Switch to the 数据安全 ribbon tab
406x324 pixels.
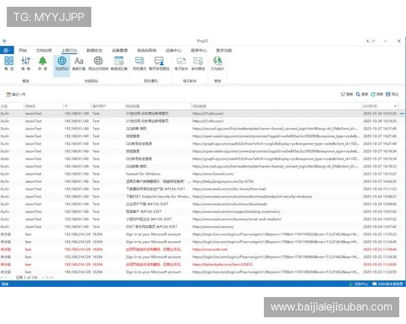pyautogui.click(x=94, y=51)
